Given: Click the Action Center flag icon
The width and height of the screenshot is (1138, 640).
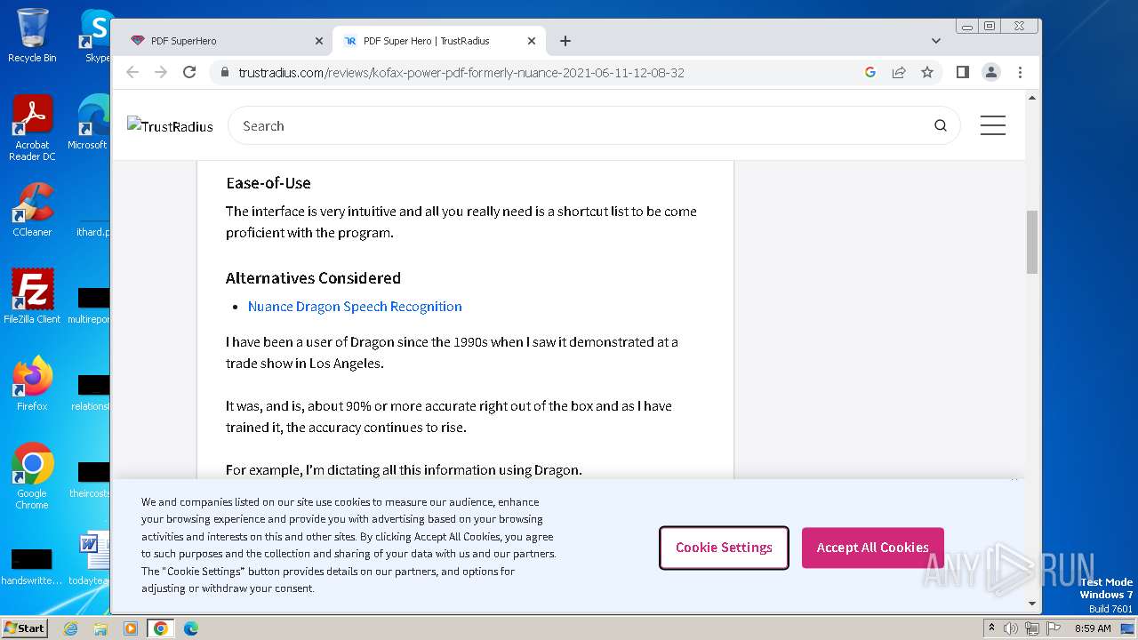Looking at the screenshot, I should pyautogui.click(x=1054, y=628).
